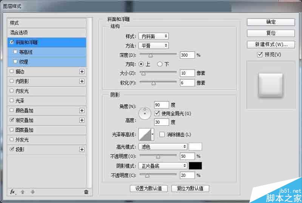Toggle the 渐变叠加 checkbox
This screenshot has height=203, width=302.
(x=12, y=120)
